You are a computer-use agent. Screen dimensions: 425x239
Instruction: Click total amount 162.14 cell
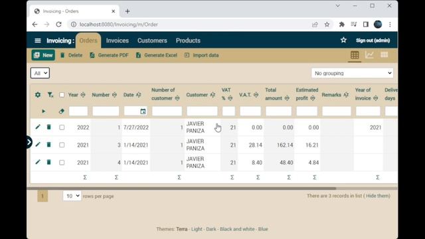pyautogui.click(x=279, y=145)
